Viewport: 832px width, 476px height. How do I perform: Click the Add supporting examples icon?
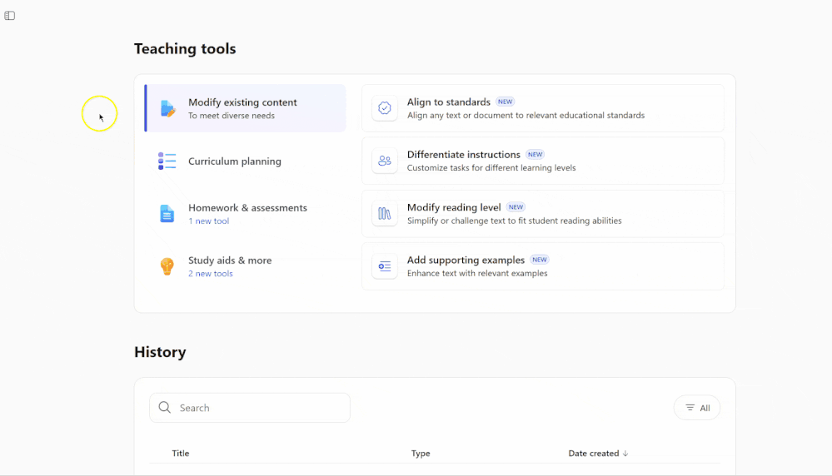(x=385, y=266)
